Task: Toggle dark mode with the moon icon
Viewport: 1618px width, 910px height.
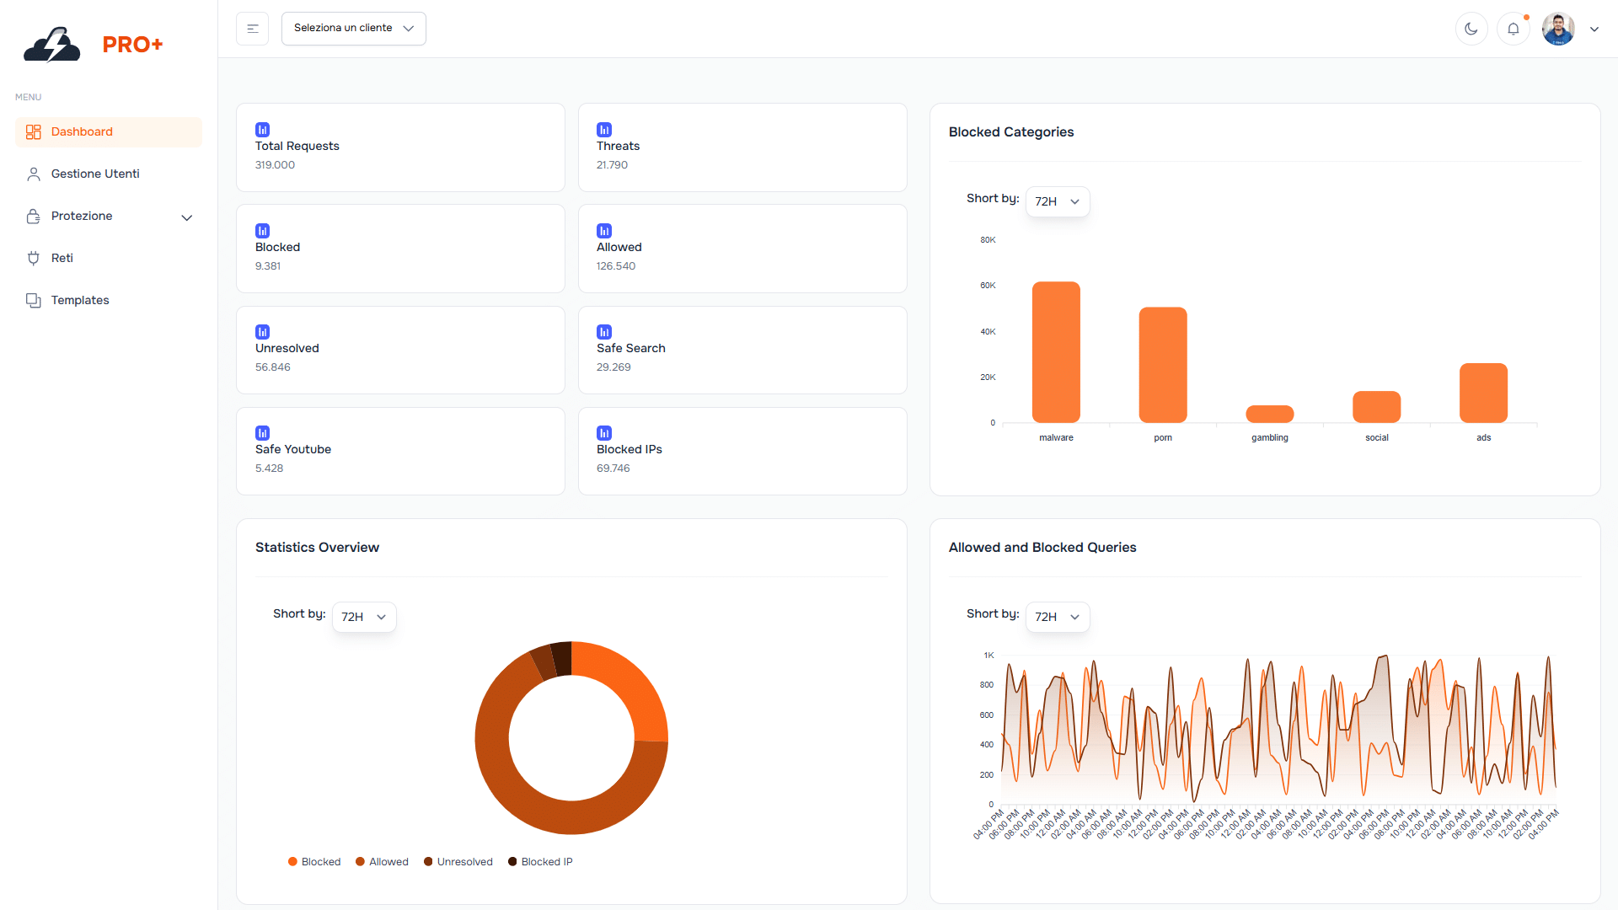Action: coord(1471,28)
